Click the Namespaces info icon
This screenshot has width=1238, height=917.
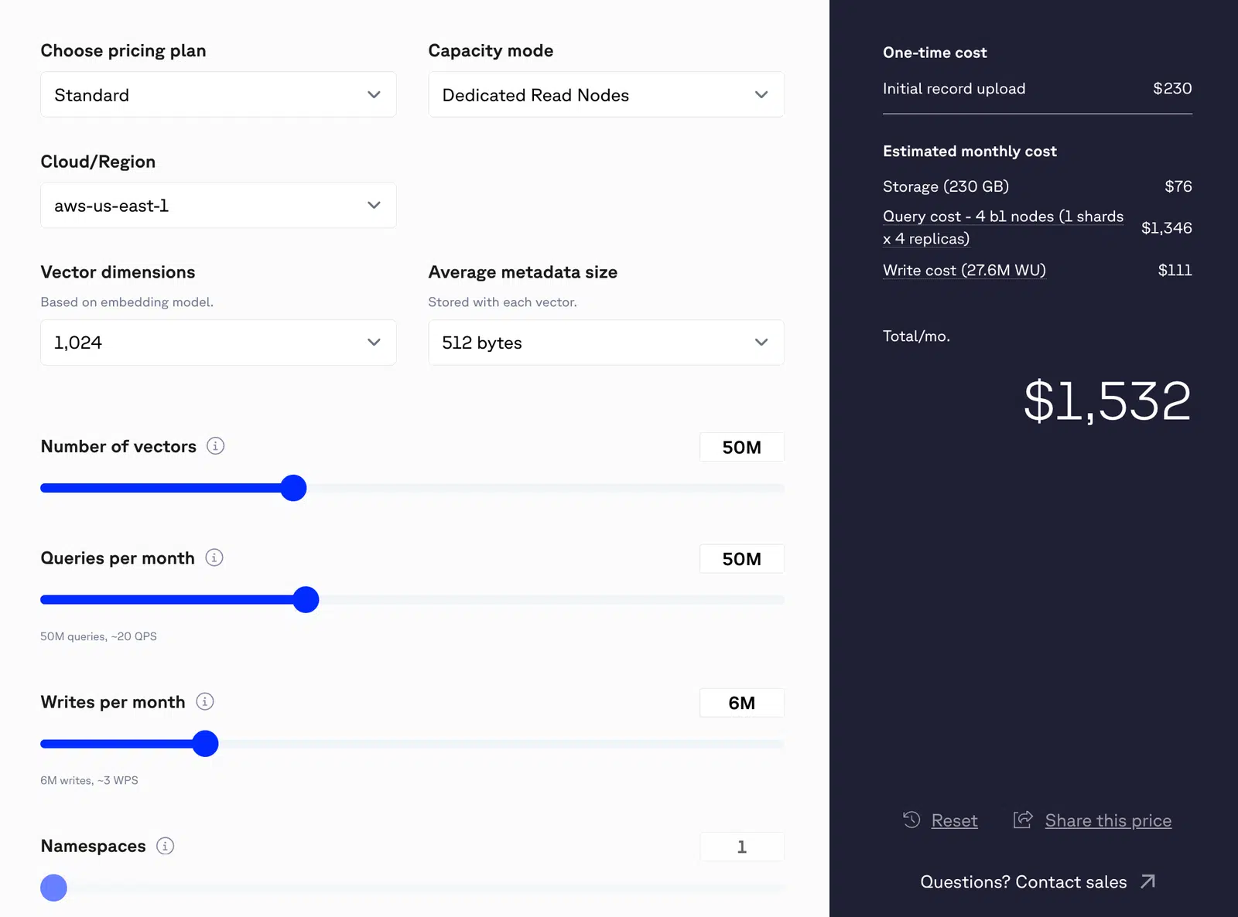[164, 846]
